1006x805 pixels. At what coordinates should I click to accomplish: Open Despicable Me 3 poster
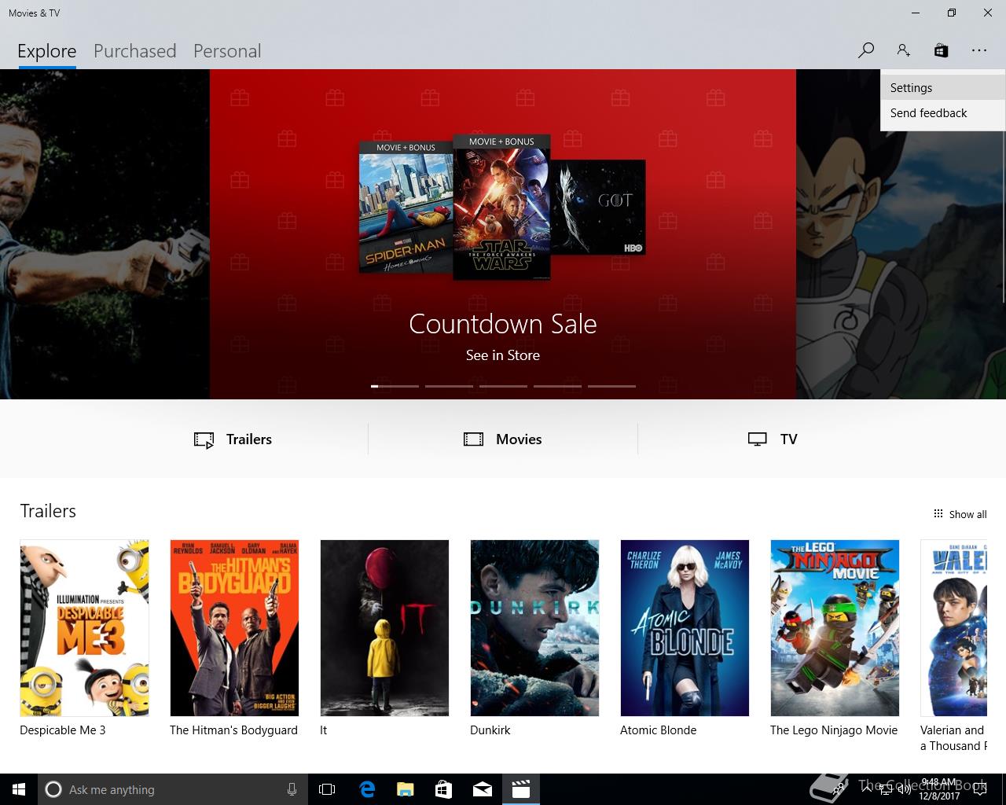[84, 627]
